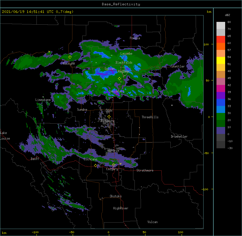Click the Airdrie city label
The image size is (242, 236).
point(113,151)
